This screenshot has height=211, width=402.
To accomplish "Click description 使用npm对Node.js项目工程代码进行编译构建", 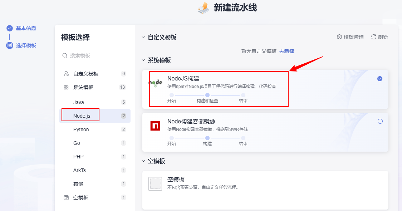I will click(222, 87).
